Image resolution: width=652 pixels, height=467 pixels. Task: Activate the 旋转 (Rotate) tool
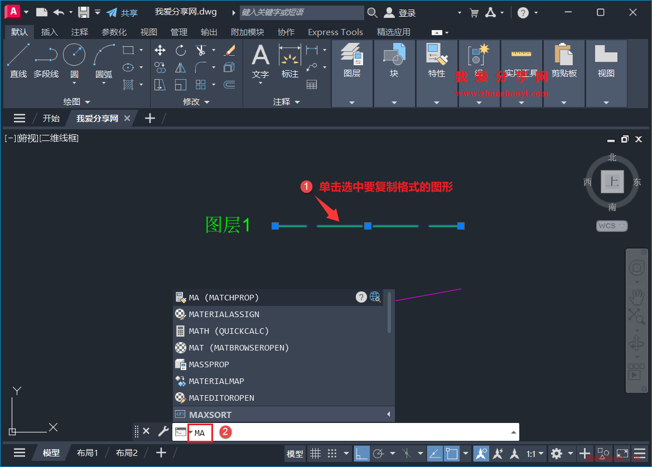[180, 50]
